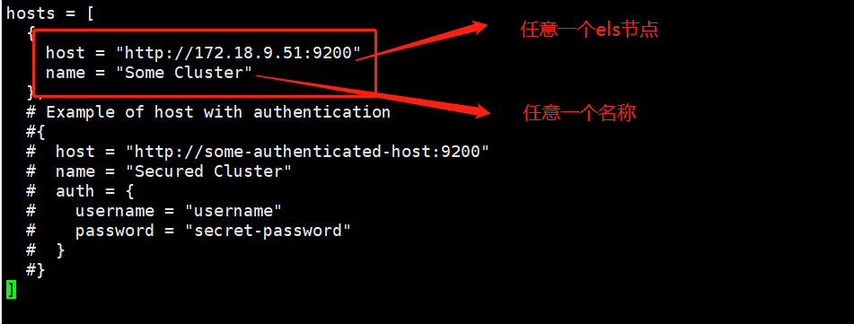Click the "# auth = {" line

coord(80,191)
